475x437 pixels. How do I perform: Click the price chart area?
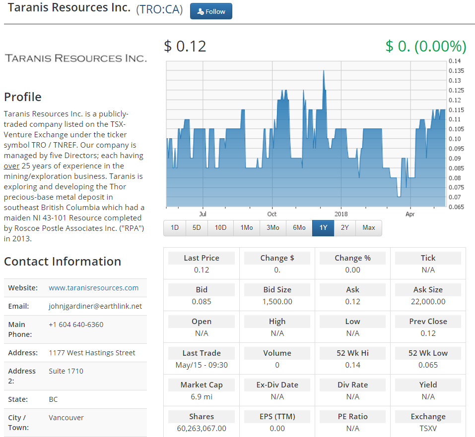(306, 134)
